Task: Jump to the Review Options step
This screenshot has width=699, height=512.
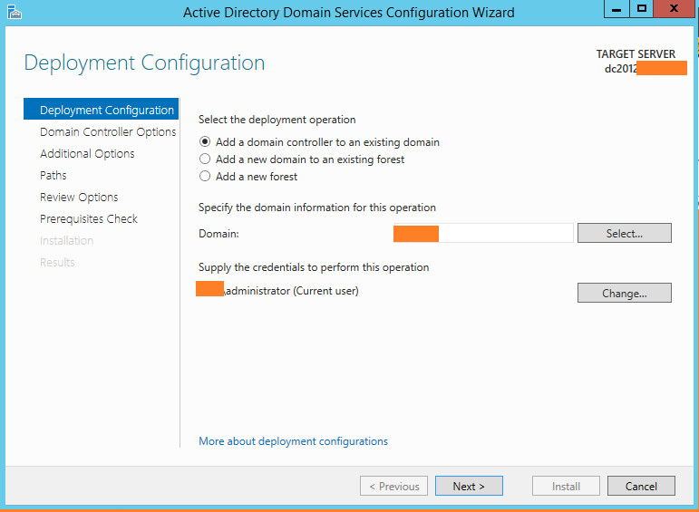Action: 79,198
